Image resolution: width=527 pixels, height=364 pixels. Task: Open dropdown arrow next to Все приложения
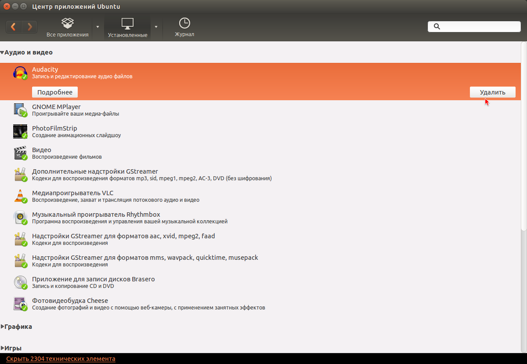pos(98,27)
